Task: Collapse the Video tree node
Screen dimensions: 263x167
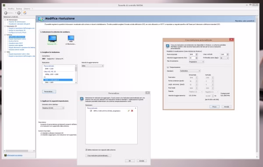Action: tap(5, 52)
